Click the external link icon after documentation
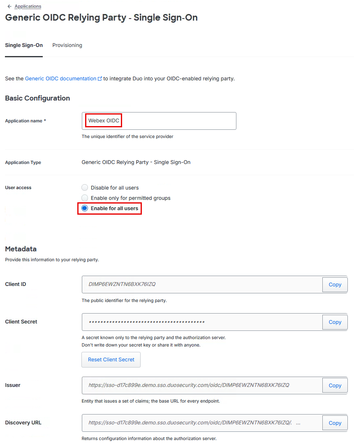 [99, 79]
